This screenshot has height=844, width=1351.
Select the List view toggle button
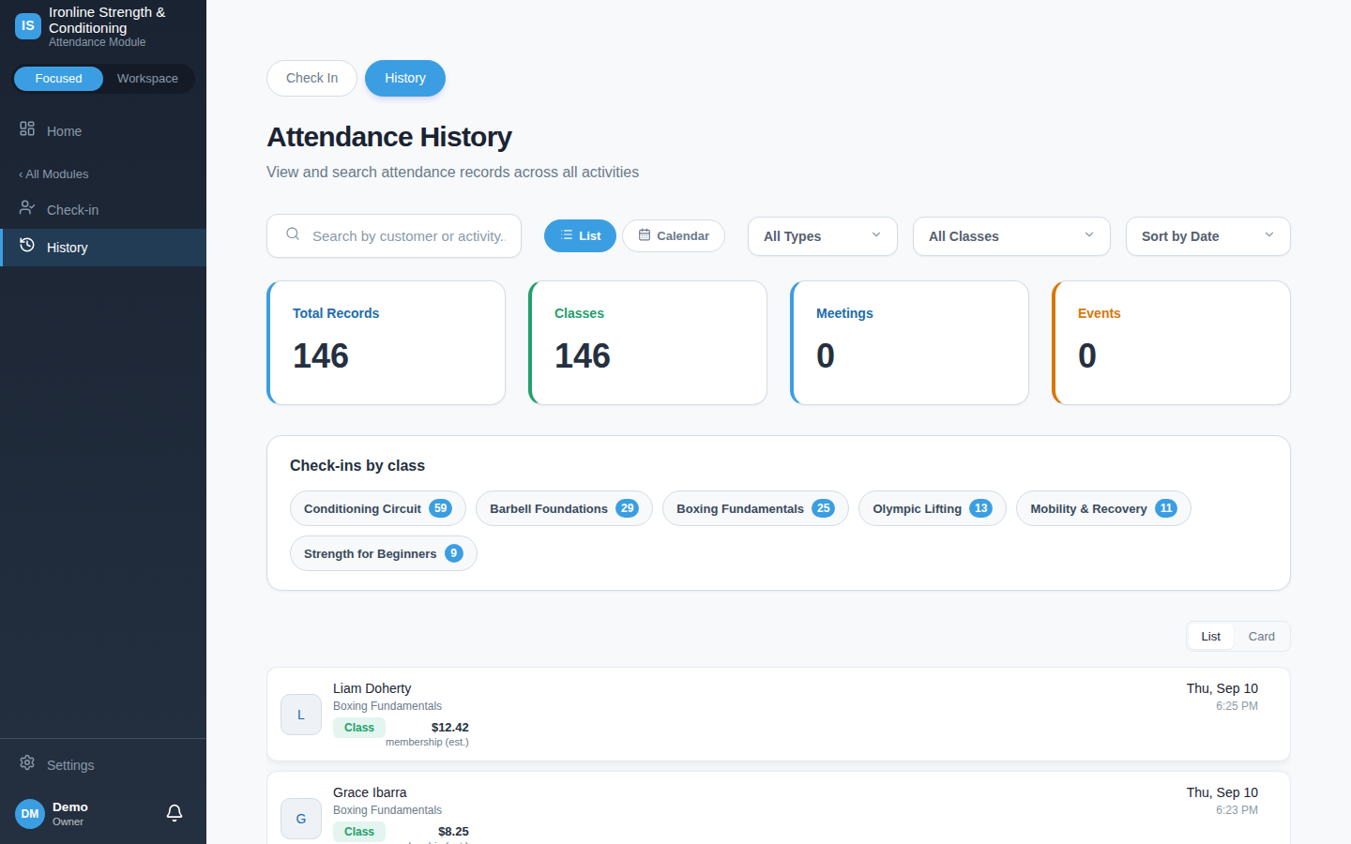coord(580,235)
